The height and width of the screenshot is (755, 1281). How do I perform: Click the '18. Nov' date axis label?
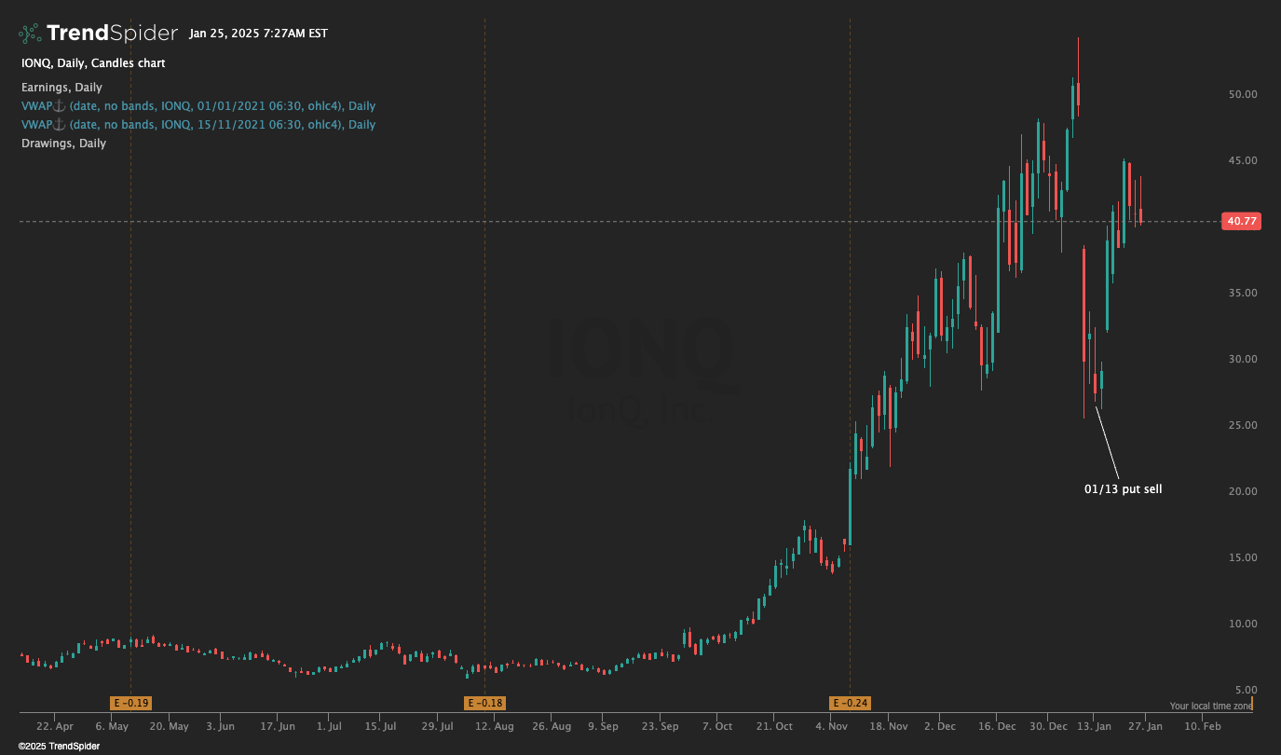coord(889,726)
